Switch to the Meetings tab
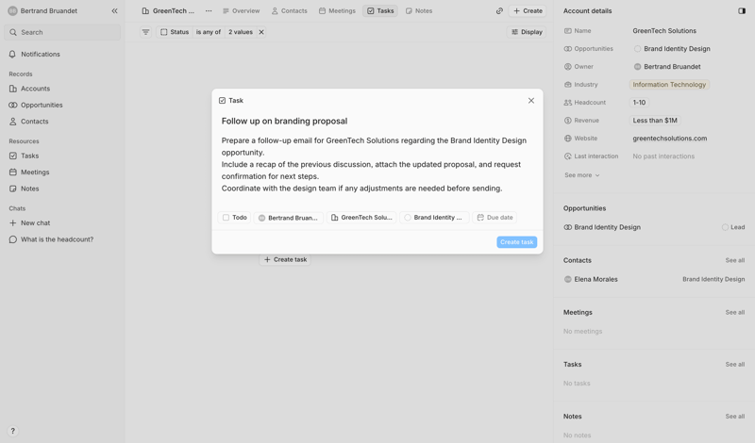The image size is (755, 443). pyautogui.click(x=337, y=11)
